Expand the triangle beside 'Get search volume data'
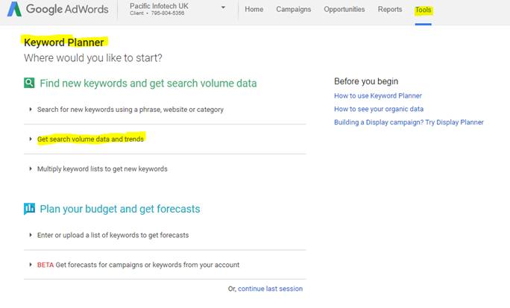Image resolution: width=510 pixels, height=308 pixels. pos(31,139)
